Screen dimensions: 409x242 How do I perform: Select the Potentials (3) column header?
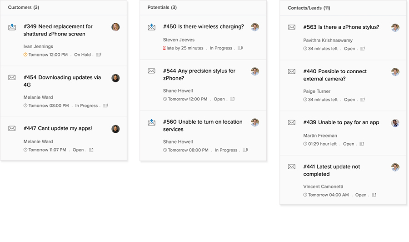(x=162, y=7)
